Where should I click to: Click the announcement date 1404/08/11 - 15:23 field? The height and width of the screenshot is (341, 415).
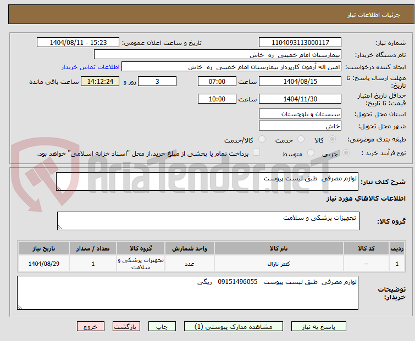point(78,43)
